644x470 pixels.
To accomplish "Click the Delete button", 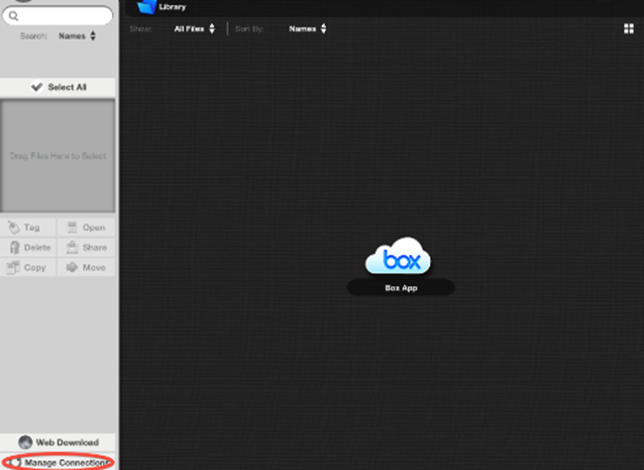I will pyautogui.click(x=28, y=247).
